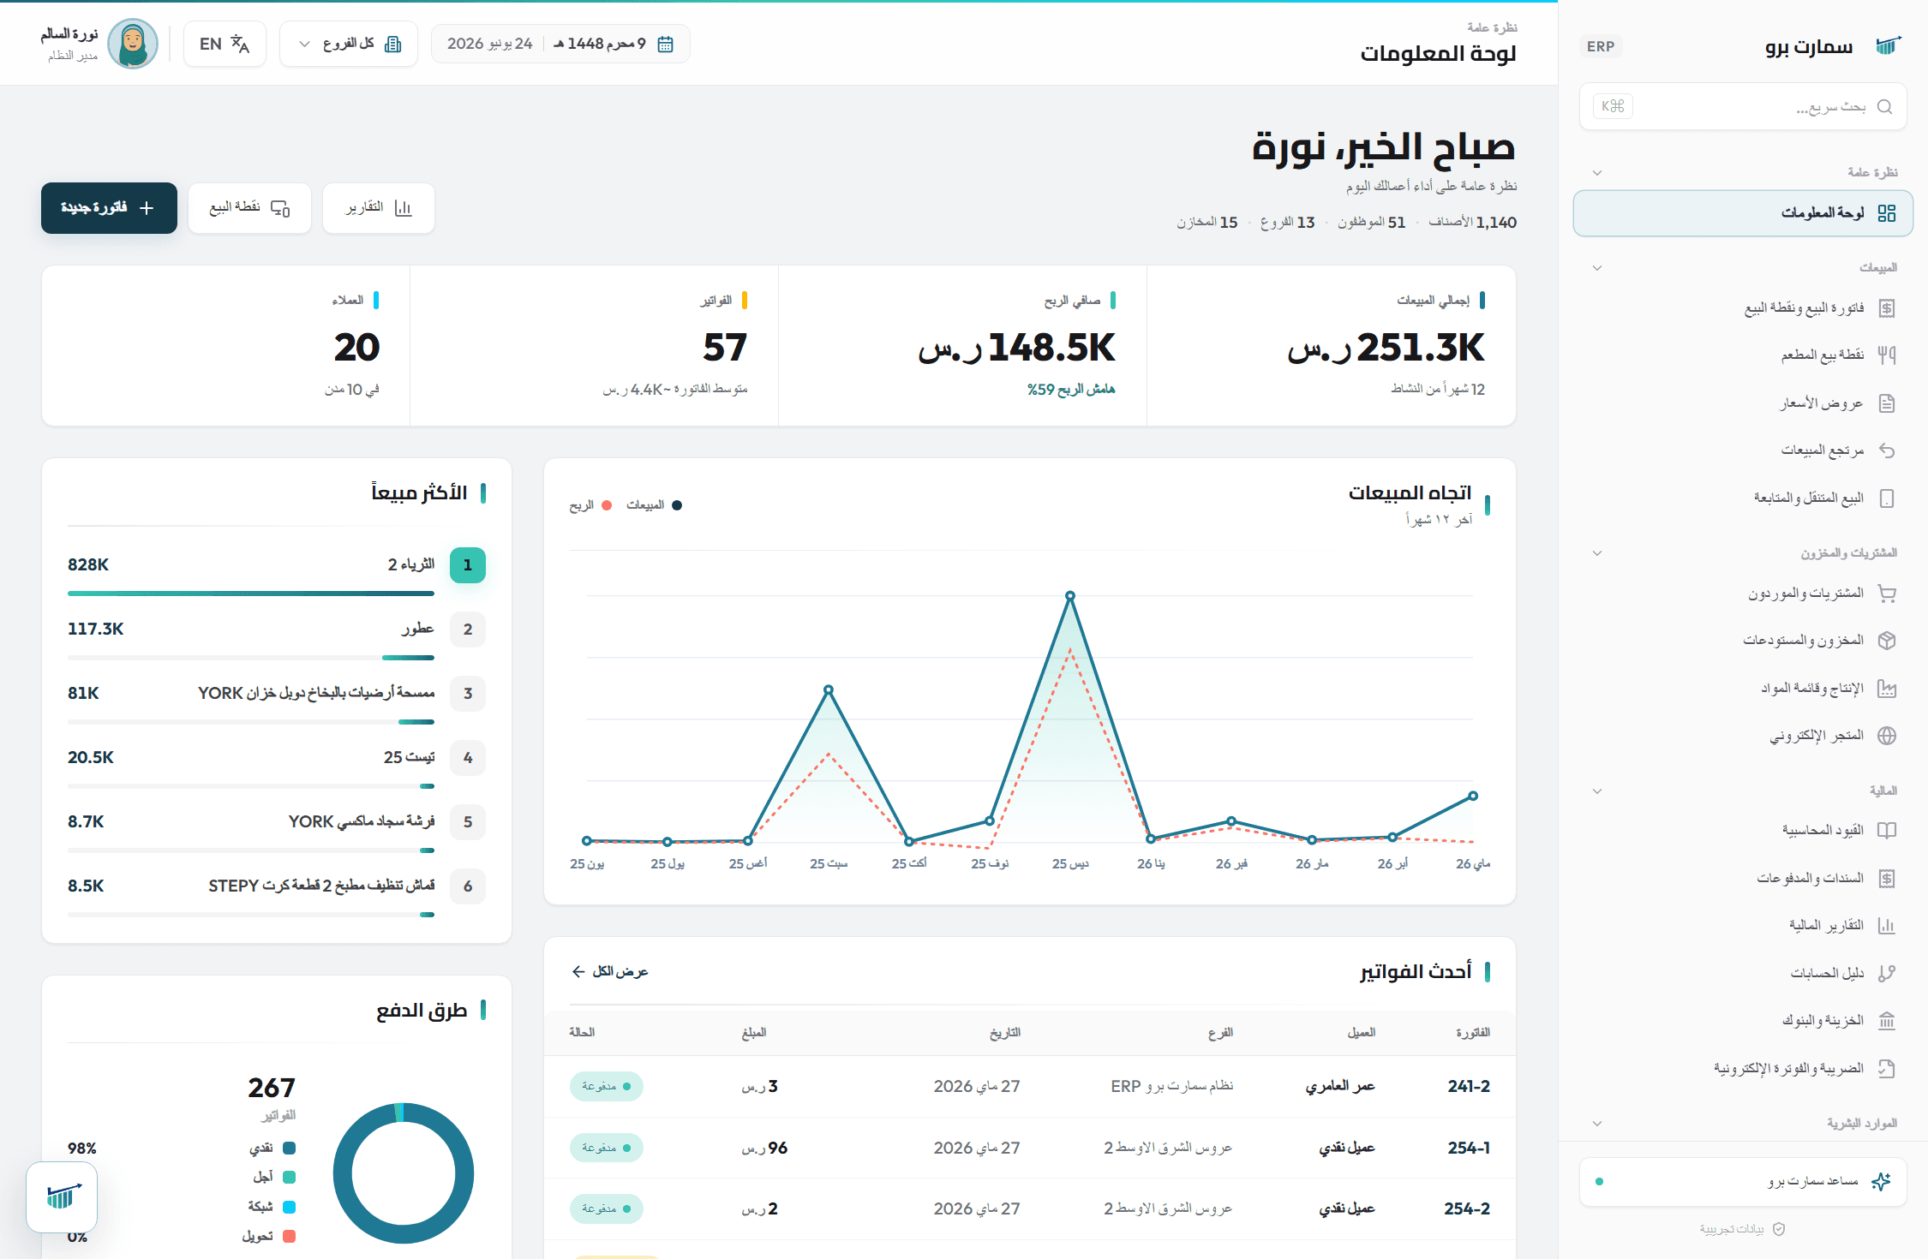Click the price quotes document icon
This screenshot has height=1259, width=1928.
(1886, 403)
